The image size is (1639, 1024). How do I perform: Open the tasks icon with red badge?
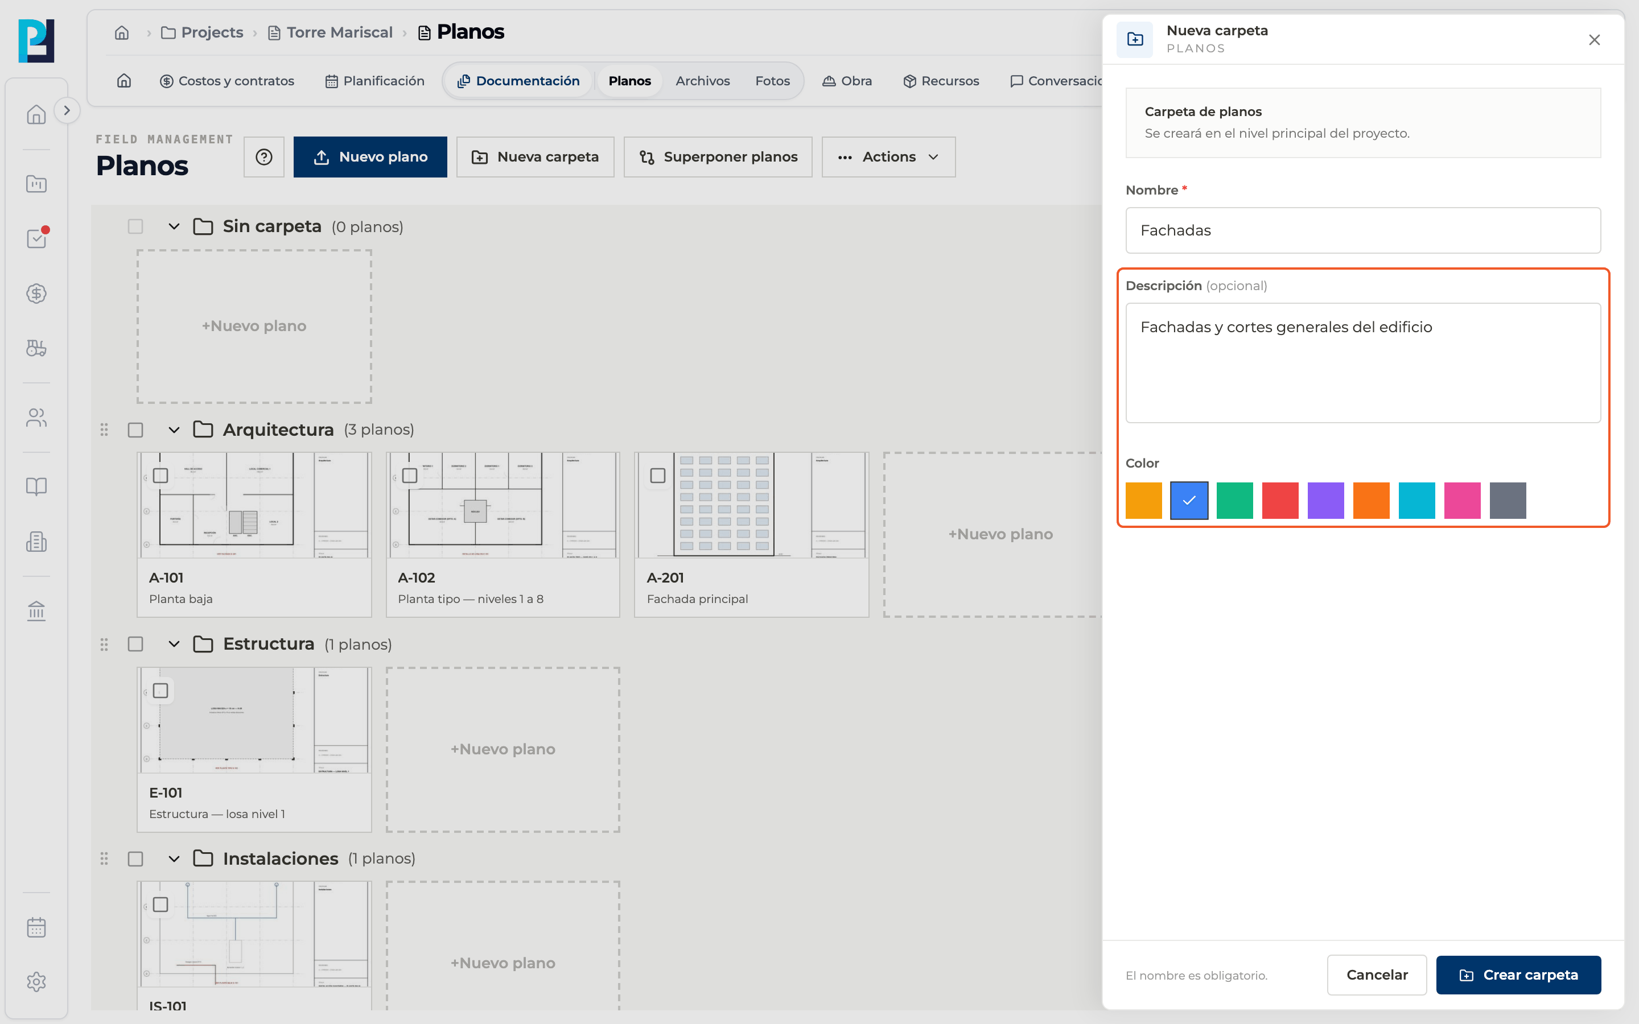tap(36, 238)
